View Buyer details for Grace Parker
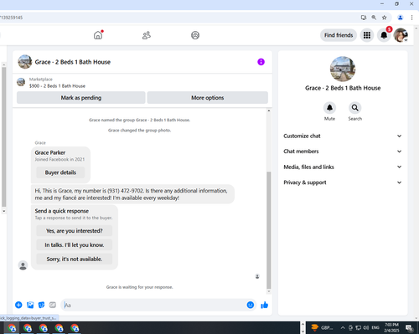This screenshot has height=334, width=419. (x=60, y=172)
